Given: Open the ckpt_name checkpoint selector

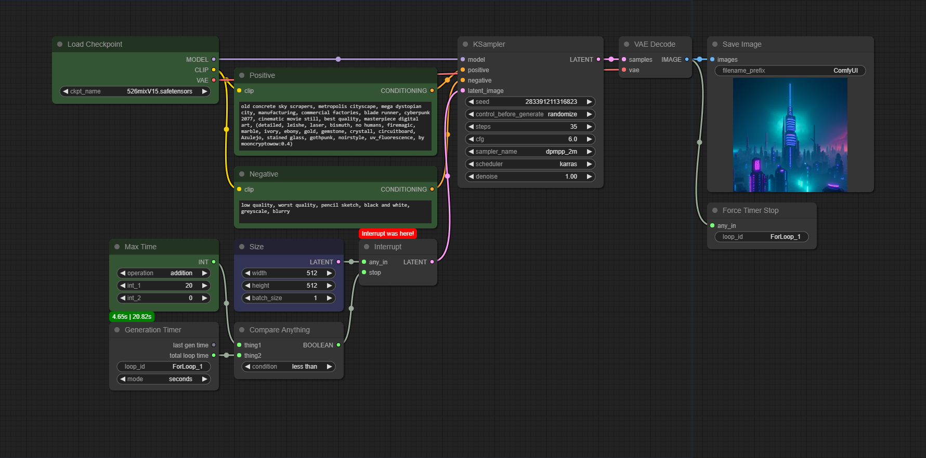Looking at the screenshot, I should [135, 91].
